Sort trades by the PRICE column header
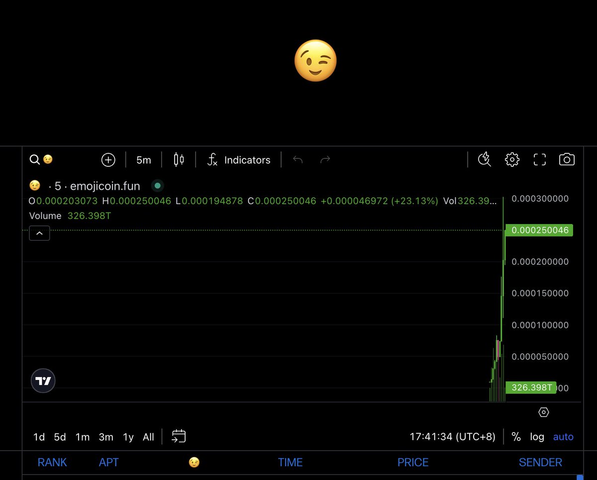Image resolution: width=597 pixels, height=480 pixels. [x=413, y=462]
